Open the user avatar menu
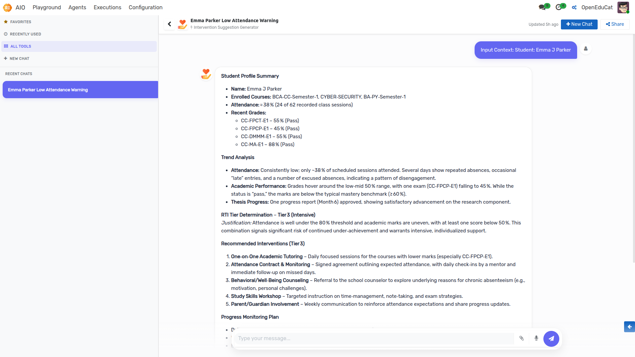Viewport: 635px width, 357px height. click(x=623, y=7)
